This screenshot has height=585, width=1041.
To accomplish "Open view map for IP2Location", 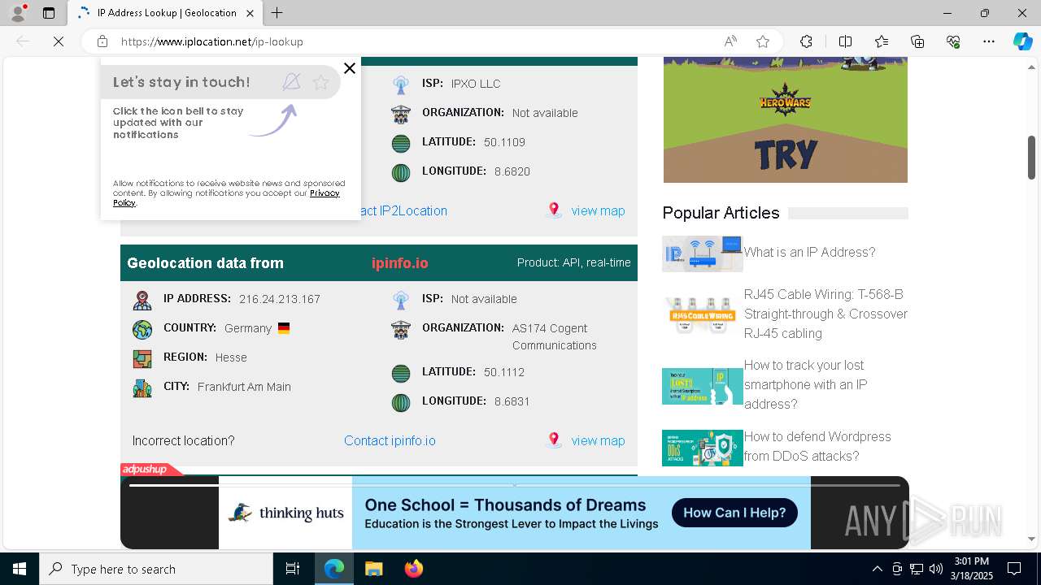I will 598,210.
